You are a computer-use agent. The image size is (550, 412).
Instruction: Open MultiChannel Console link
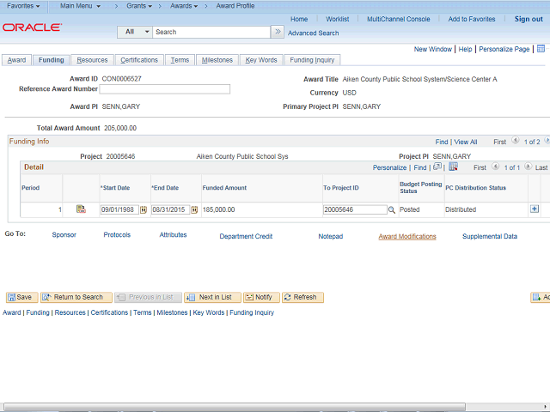coord(398,19)
